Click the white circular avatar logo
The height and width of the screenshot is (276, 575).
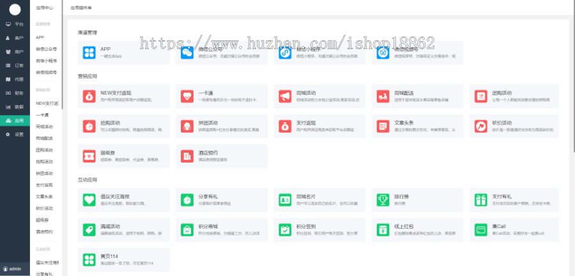[x=15, y=10]
